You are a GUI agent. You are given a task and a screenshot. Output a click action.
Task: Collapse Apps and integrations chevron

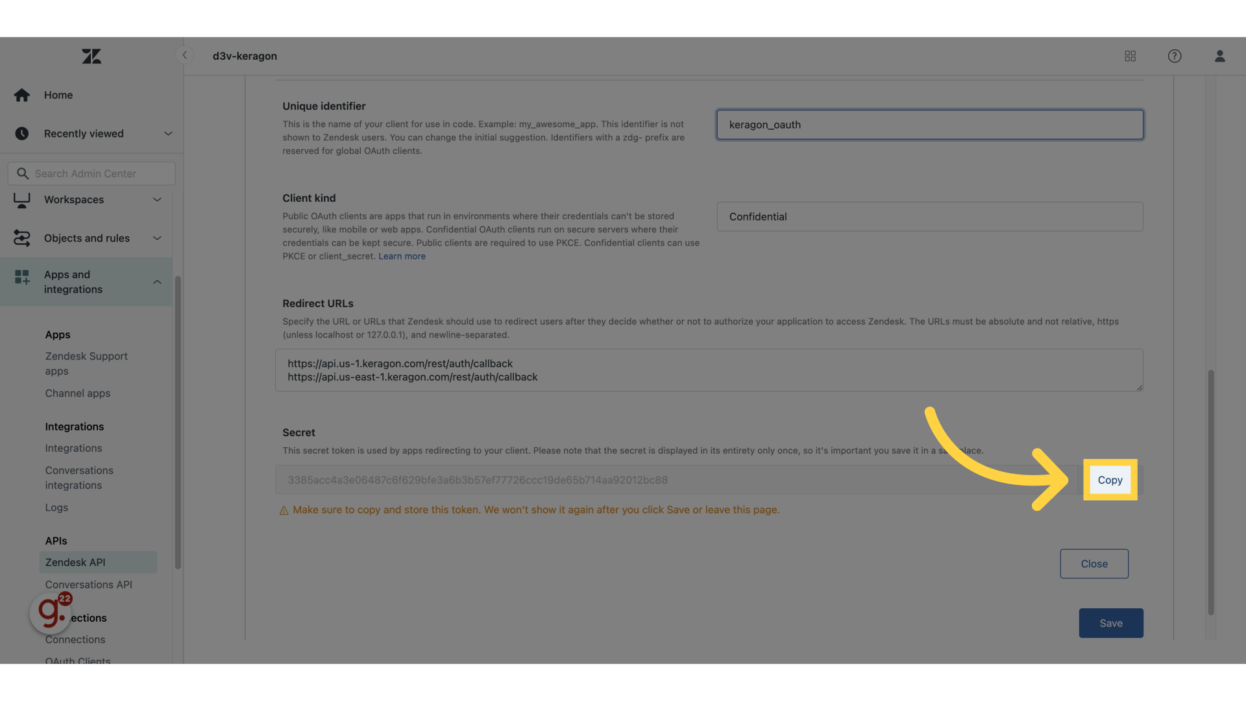pos(157,282)
